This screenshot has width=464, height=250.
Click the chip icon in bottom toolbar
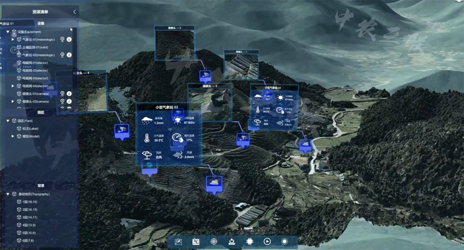(249, 242)
